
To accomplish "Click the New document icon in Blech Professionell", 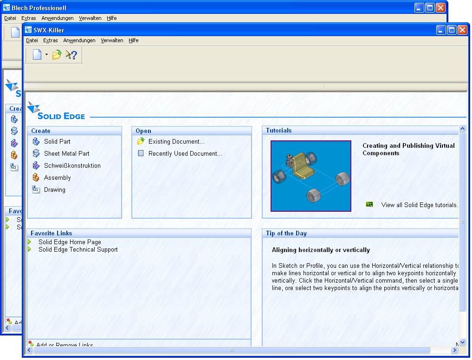I will pyautogui.click(x=15, y=32).
